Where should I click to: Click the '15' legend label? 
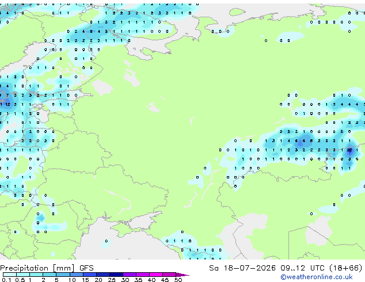click(85, 280)
